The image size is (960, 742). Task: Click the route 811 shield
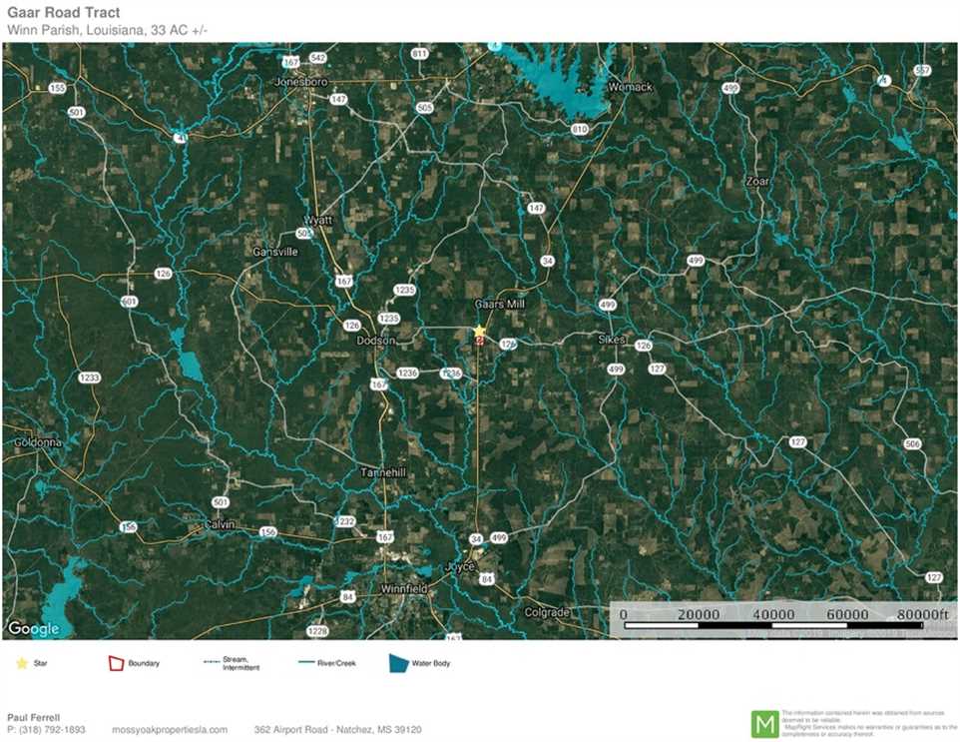click(419, 53)
